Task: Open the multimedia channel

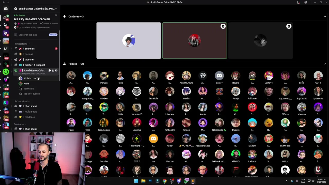Action: click(x=36, y=112)
